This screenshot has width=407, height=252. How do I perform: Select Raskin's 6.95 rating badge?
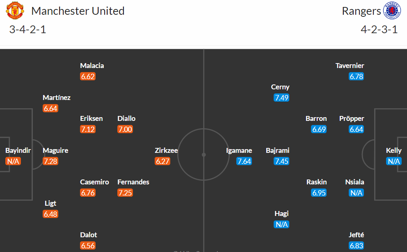tap(319, 193)
